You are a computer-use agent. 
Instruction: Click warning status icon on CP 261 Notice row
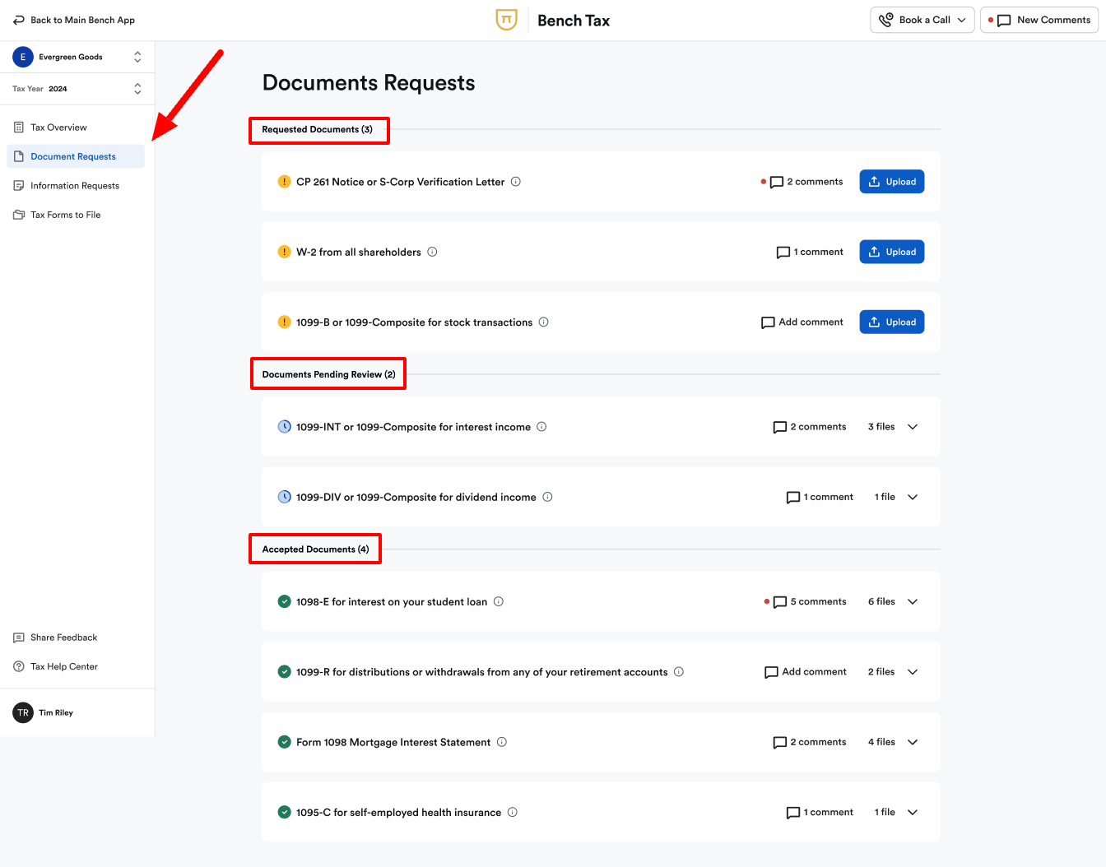tap(284, 182)
